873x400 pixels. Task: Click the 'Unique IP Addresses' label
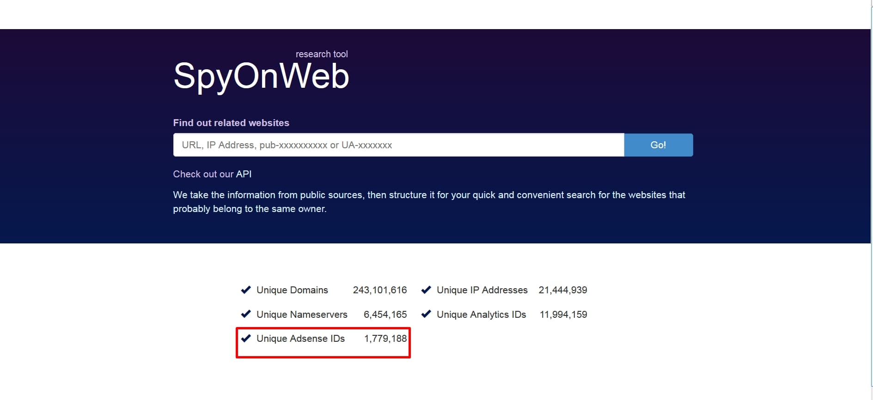[482, 290]
